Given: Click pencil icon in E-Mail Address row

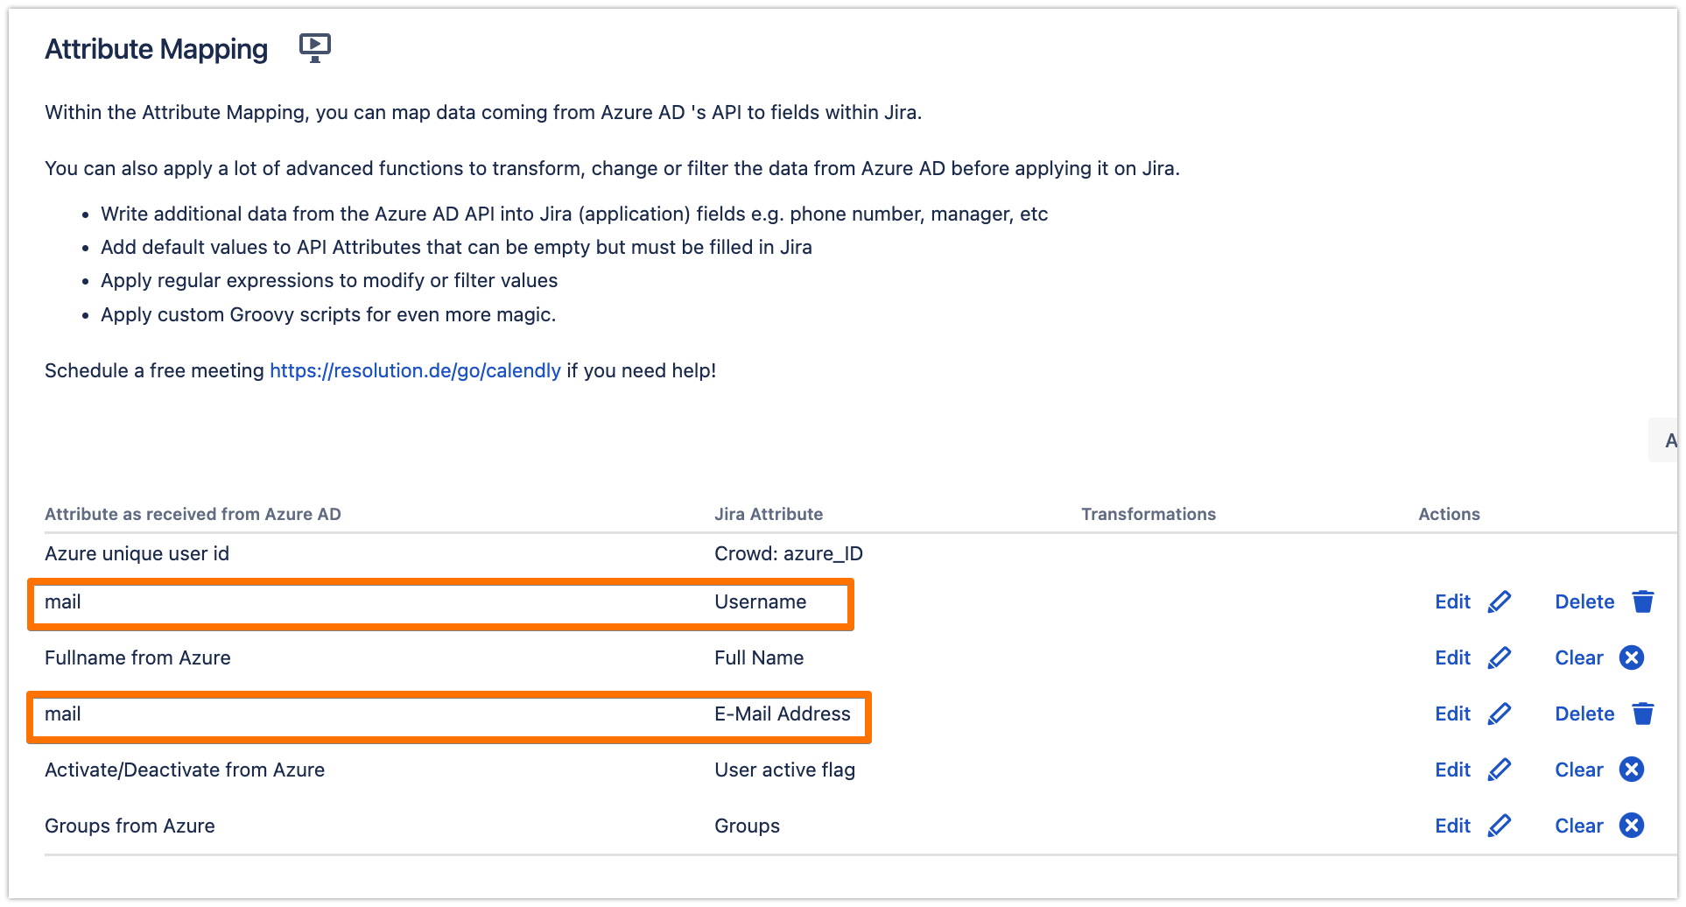Looking at the screenshot, I should [1500, 714].
